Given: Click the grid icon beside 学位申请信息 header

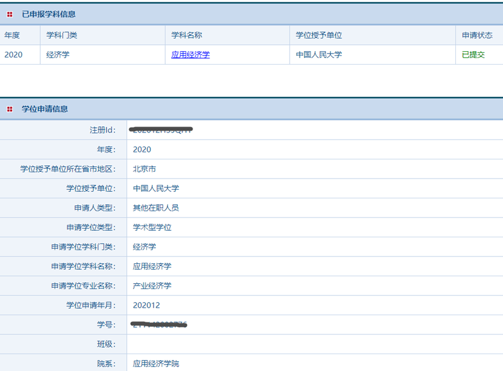Looking at the screenshot, I should [x=9, y=109].
